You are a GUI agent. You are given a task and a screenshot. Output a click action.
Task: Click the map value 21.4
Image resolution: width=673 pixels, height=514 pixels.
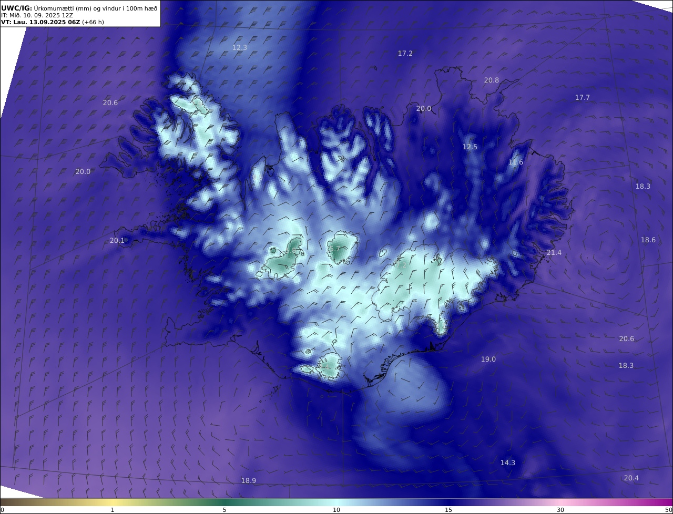click(x=554, y=253)
